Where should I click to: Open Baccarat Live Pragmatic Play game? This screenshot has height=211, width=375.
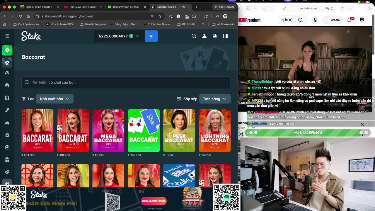[x=73, y=131]
